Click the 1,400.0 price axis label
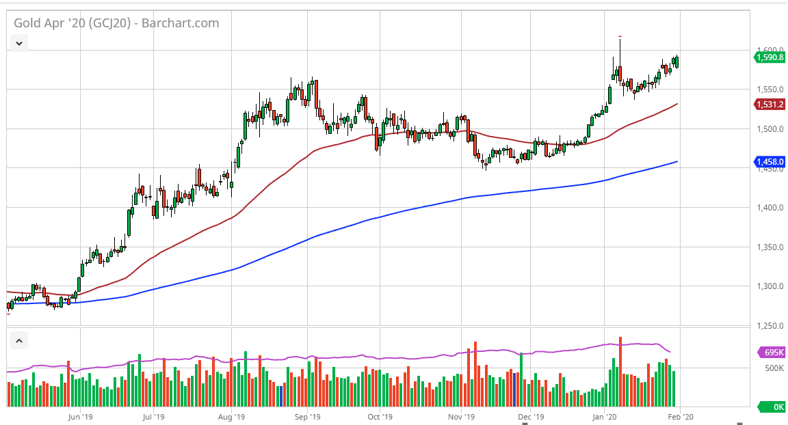Screen dimensions: 788x425 coord(770,208)
